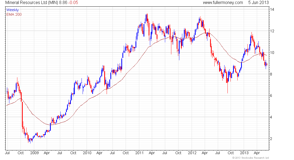Click the y-axis label 6
The height and width of the screenshot is (160, 294).
271,96
